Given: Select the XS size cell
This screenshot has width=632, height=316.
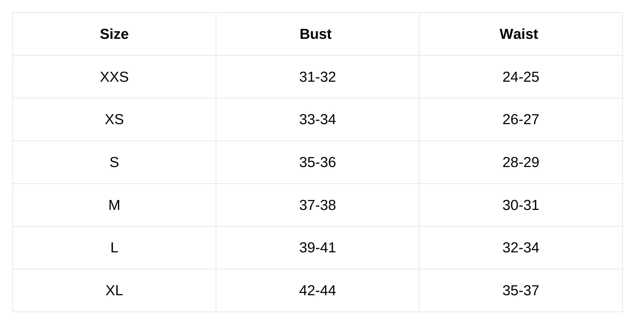Looking at the screenshot, I should click(114, 120).
